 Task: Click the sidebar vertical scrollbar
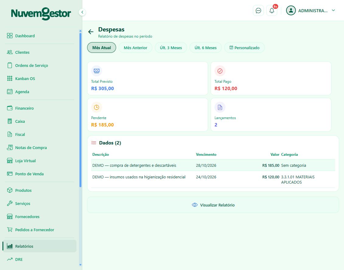(80, 110)
